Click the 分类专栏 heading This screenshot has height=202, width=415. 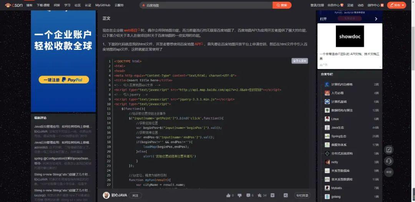327,74
